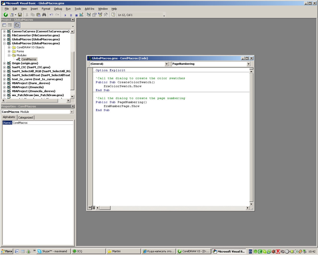Open Project Explorer toolbar icon
The height and width of the screenshot is (255, 318).
[89, 15]
